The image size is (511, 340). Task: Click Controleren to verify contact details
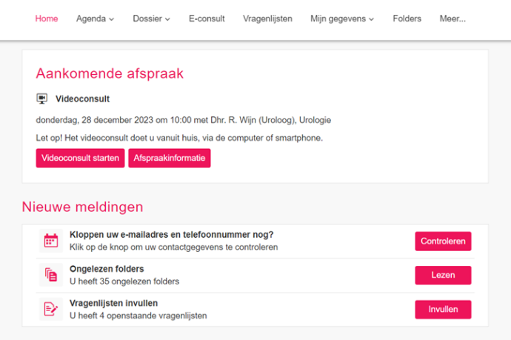coord(443,241)
